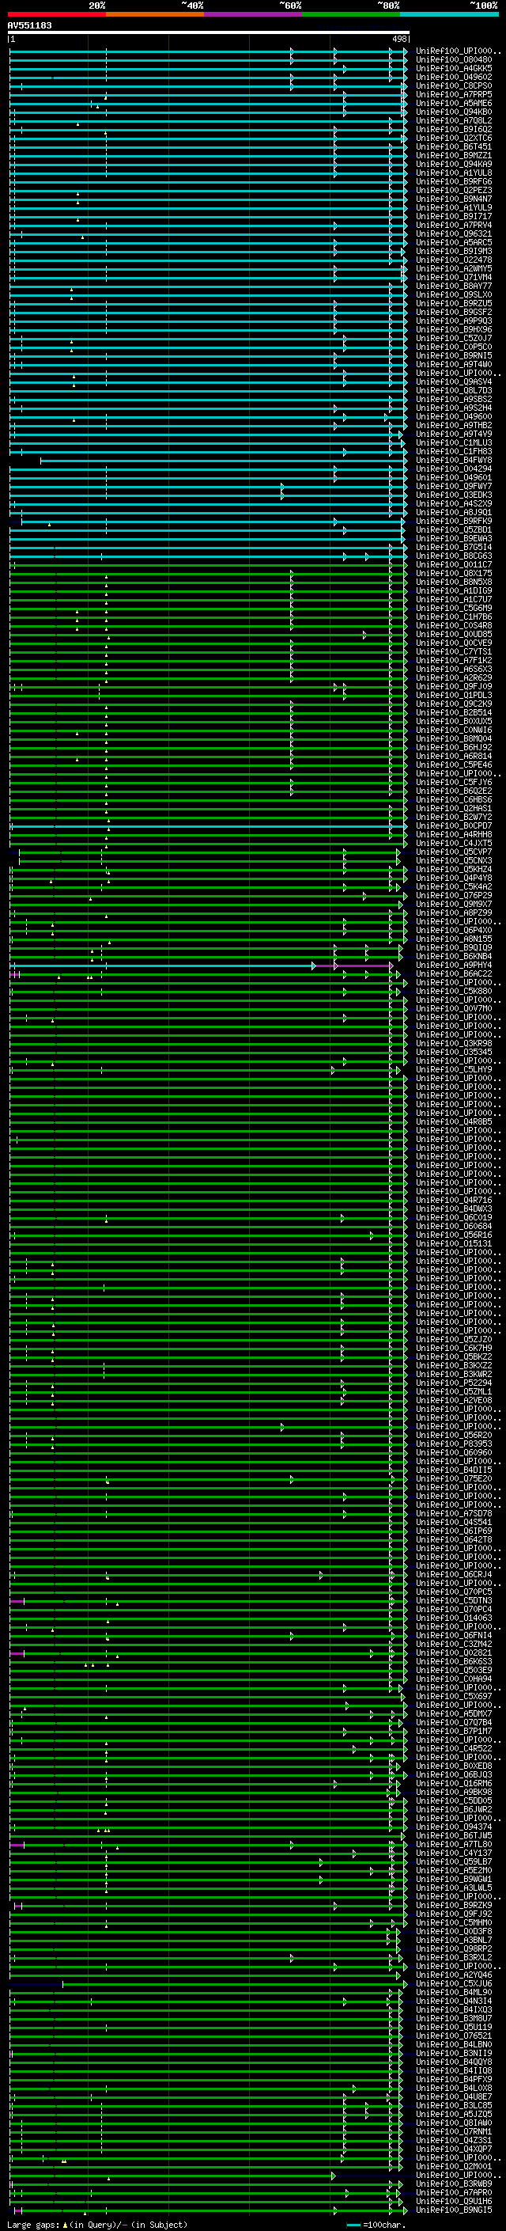Click the purple ~60% identity legend bar
Image resolution: width=506 pixels, height=2231 pixels.
tap(254, 15)
